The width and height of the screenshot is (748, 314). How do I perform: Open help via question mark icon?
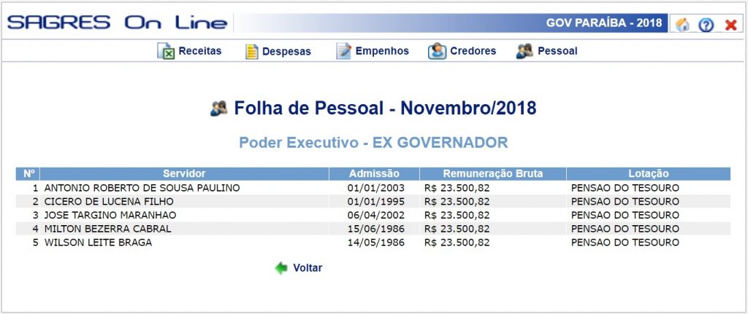click(x=706, y=25)
